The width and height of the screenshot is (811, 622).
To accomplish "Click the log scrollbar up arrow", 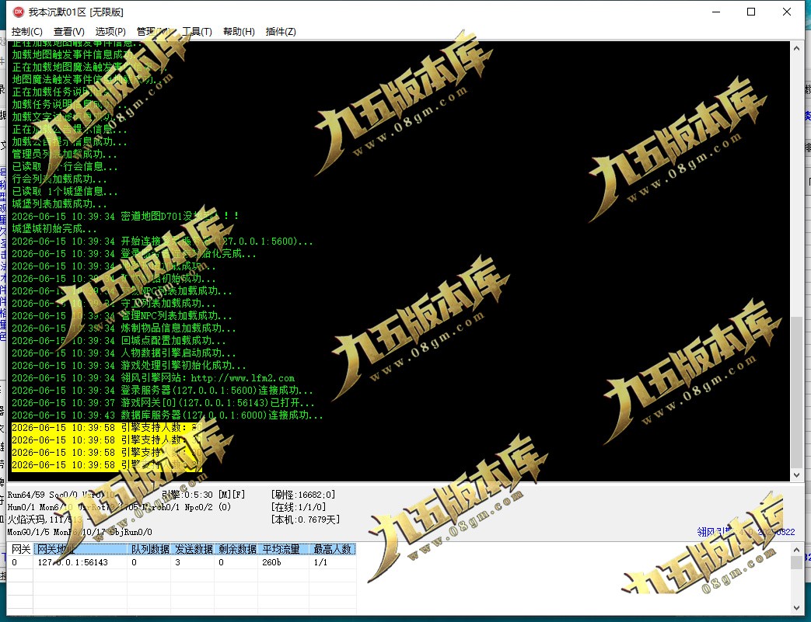I will (796, 48).
